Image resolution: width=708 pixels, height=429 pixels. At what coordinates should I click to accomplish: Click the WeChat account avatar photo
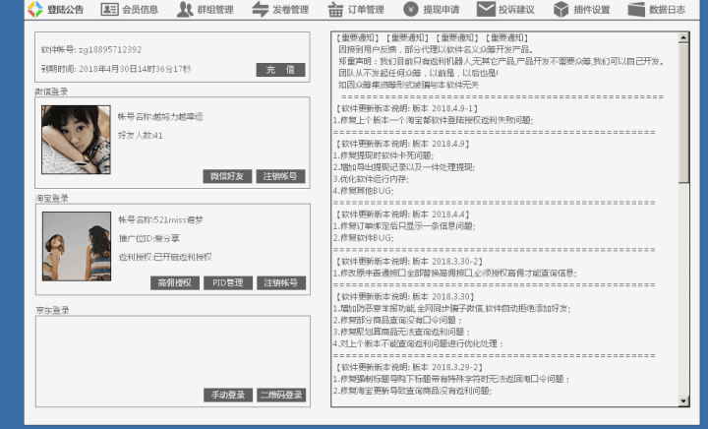(76, 140)
